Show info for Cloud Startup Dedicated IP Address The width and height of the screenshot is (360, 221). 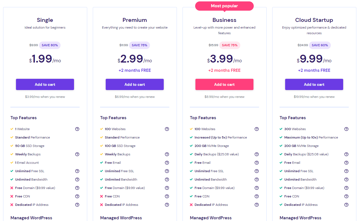[346, 205]
